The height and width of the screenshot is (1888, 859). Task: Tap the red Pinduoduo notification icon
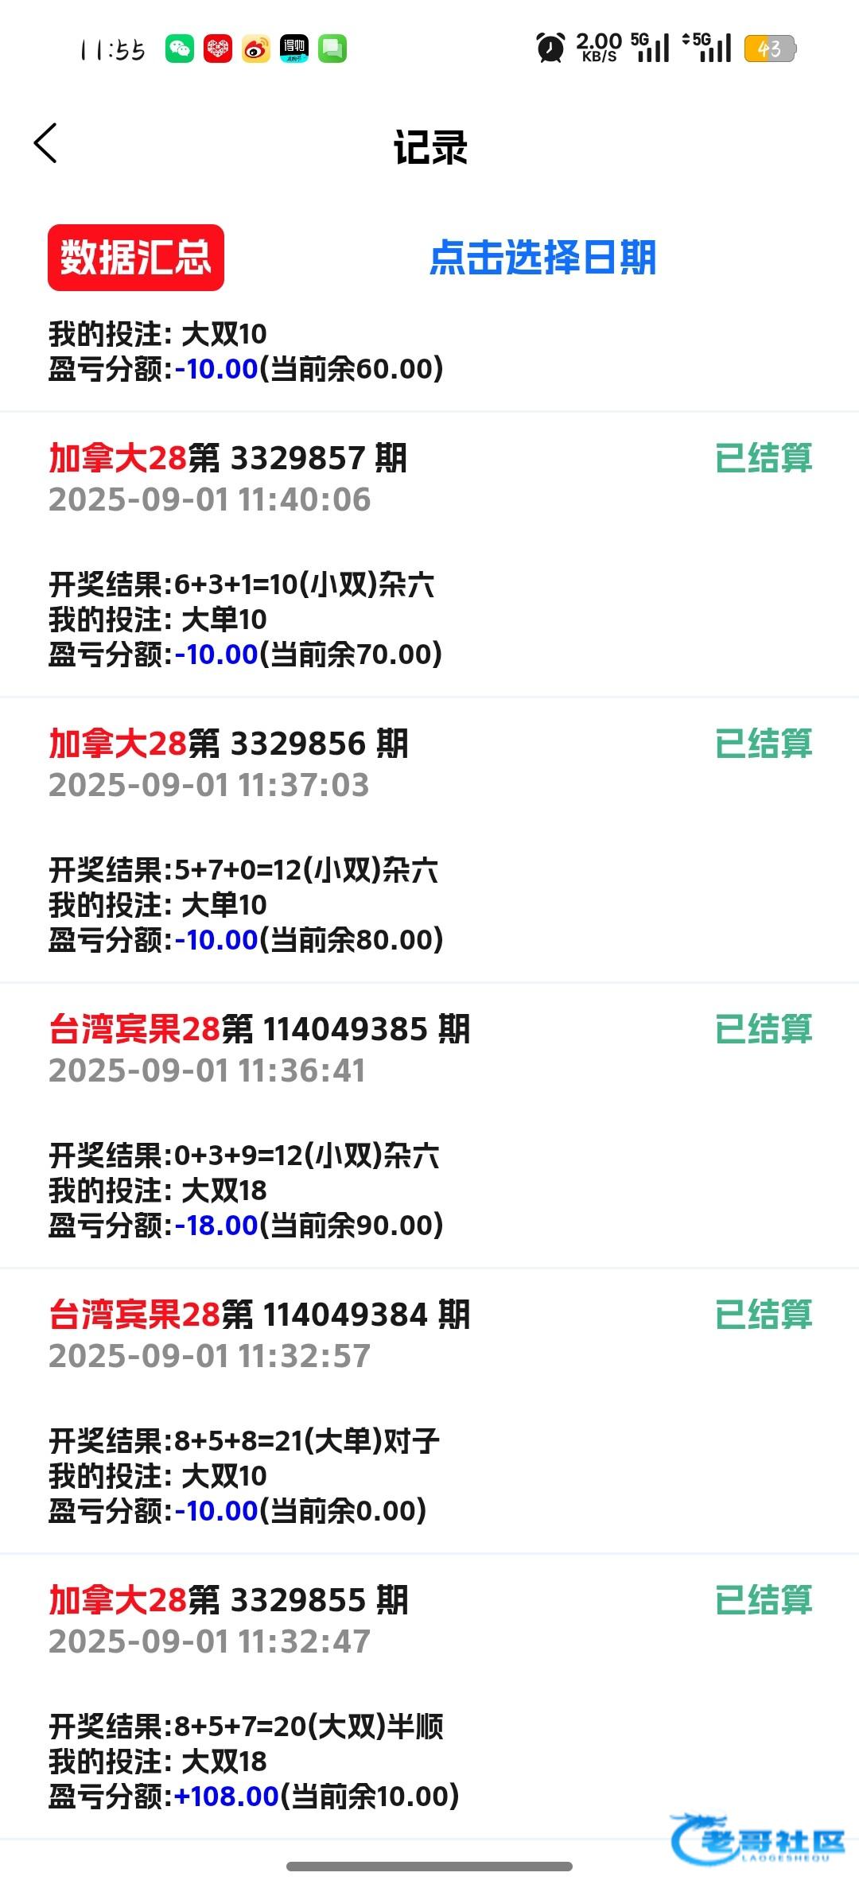tap(218, 49)
